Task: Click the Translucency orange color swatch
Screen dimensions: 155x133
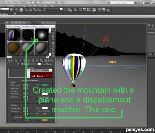Action: coord(45,120)
